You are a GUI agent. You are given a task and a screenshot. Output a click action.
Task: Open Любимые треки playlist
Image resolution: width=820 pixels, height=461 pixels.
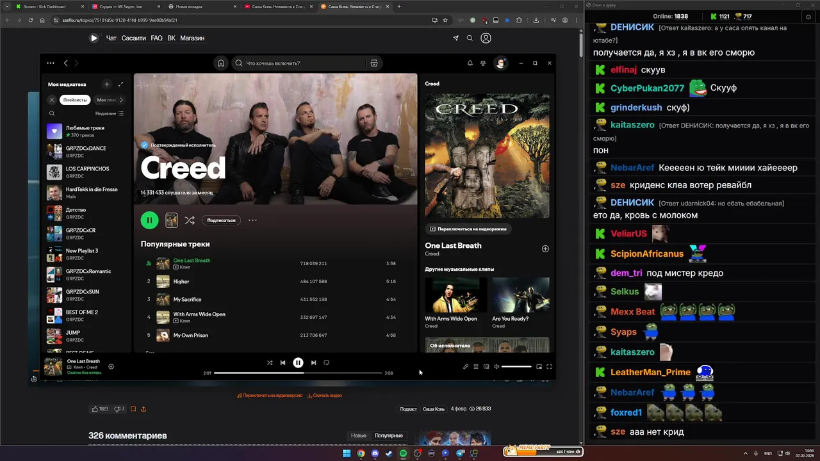click(86, 131)
